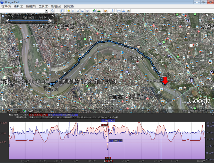
Task: Click the red elevation stats label
Action: 38,115
